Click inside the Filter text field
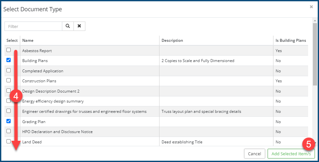The image size is (319, 162). click(x=33, y=26)
